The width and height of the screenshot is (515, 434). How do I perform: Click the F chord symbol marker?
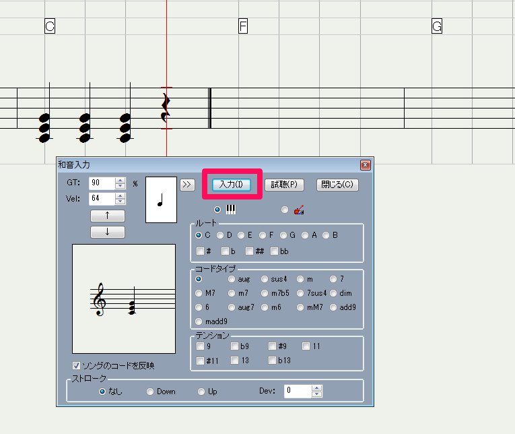coord(244,26)
